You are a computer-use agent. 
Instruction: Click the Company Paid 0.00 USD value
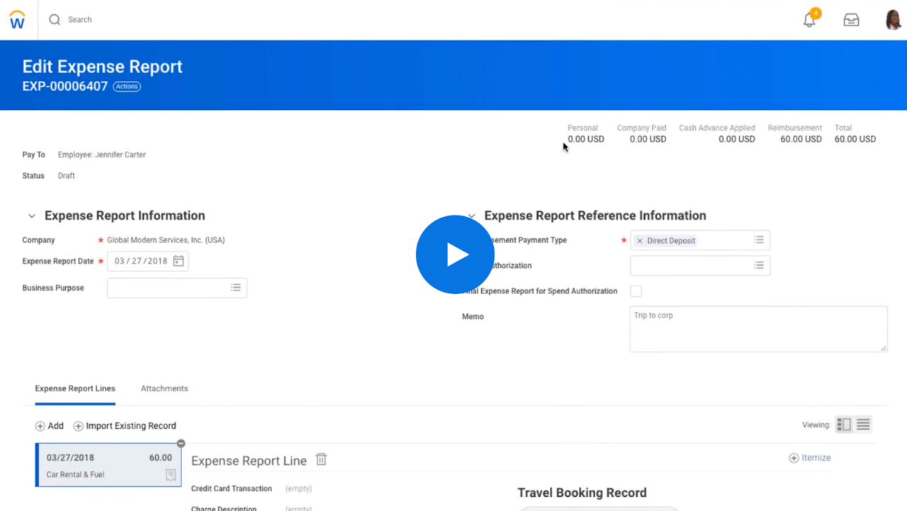(648, 140)
